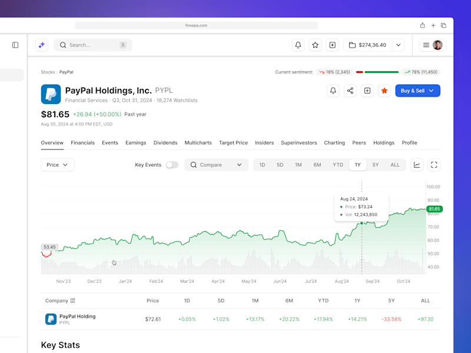Open the Compare dropdown
471x353 pixels.
[216, 165]
